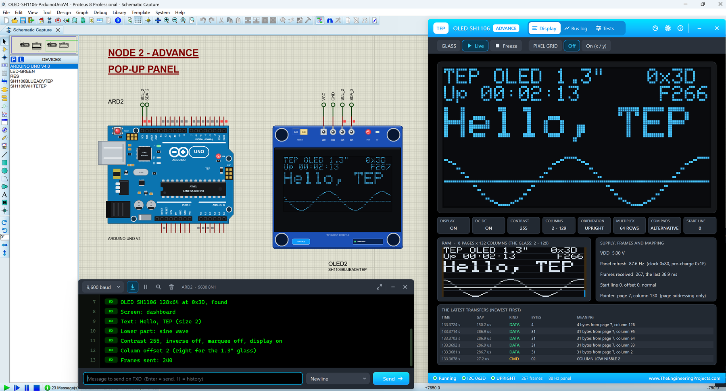Click the message to send on TXD field
This screenshot has width=726, height=391.
[193, 379]
